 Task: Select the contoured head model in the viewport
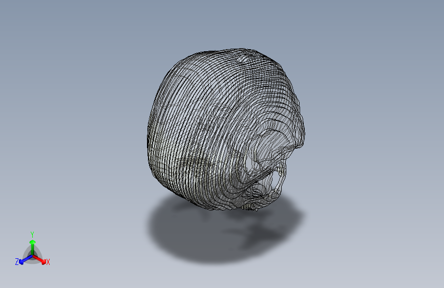tap(226, 129)
